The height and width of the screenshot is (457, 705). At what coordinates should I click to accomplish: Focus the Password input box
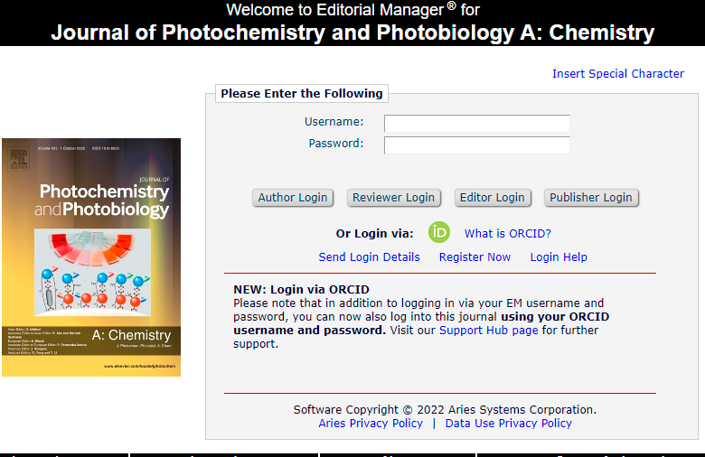click(x=476, y=145)
